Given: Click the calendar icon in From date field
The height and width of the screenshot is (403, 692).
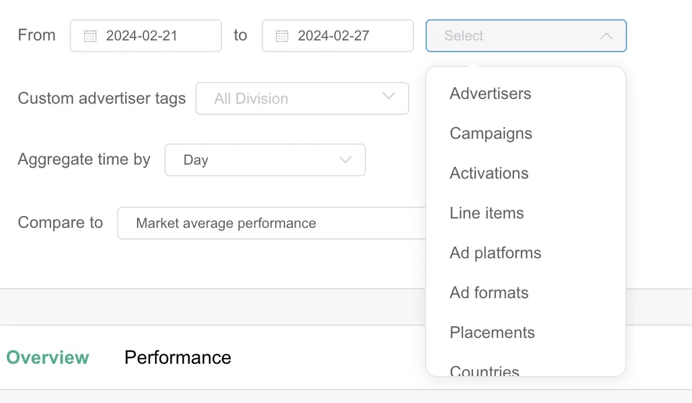Looking at the screenshot, I should 90,36.
